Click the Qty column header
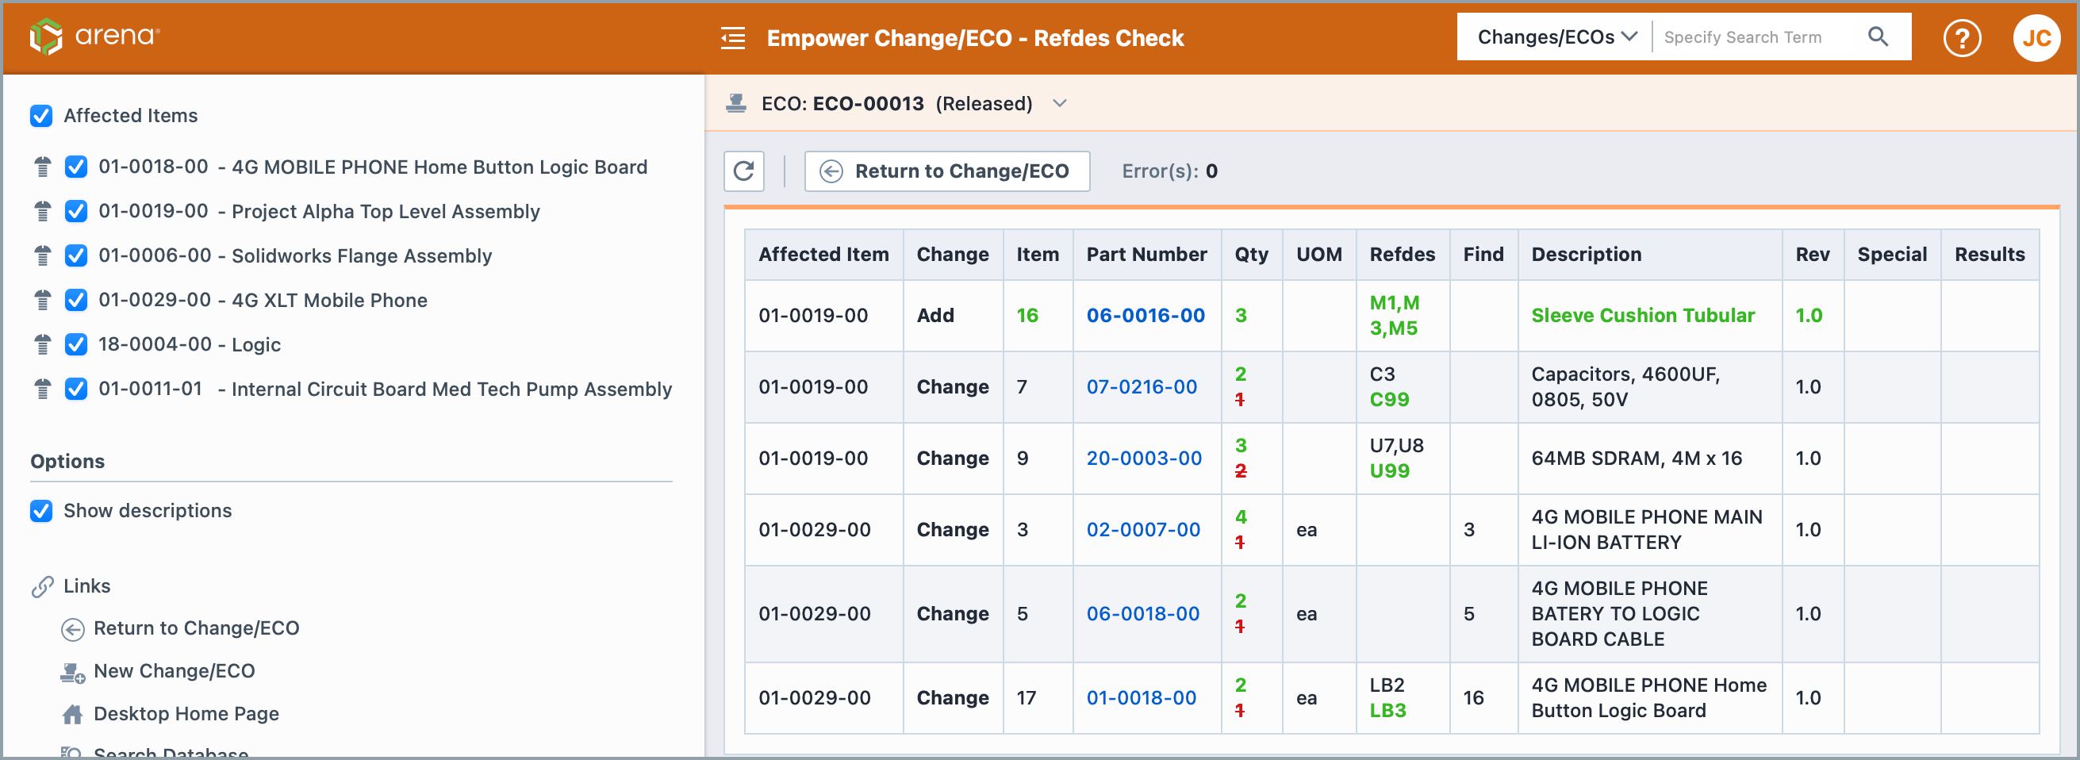Screen dimensions: 2080x760 point(1251,255)
